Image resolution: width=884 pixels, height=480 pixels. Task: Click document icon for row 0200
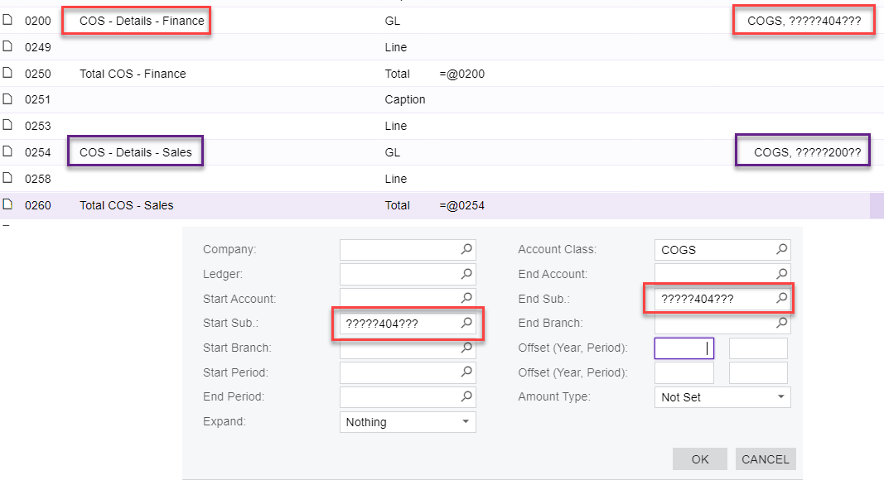[x=7, y=21]
